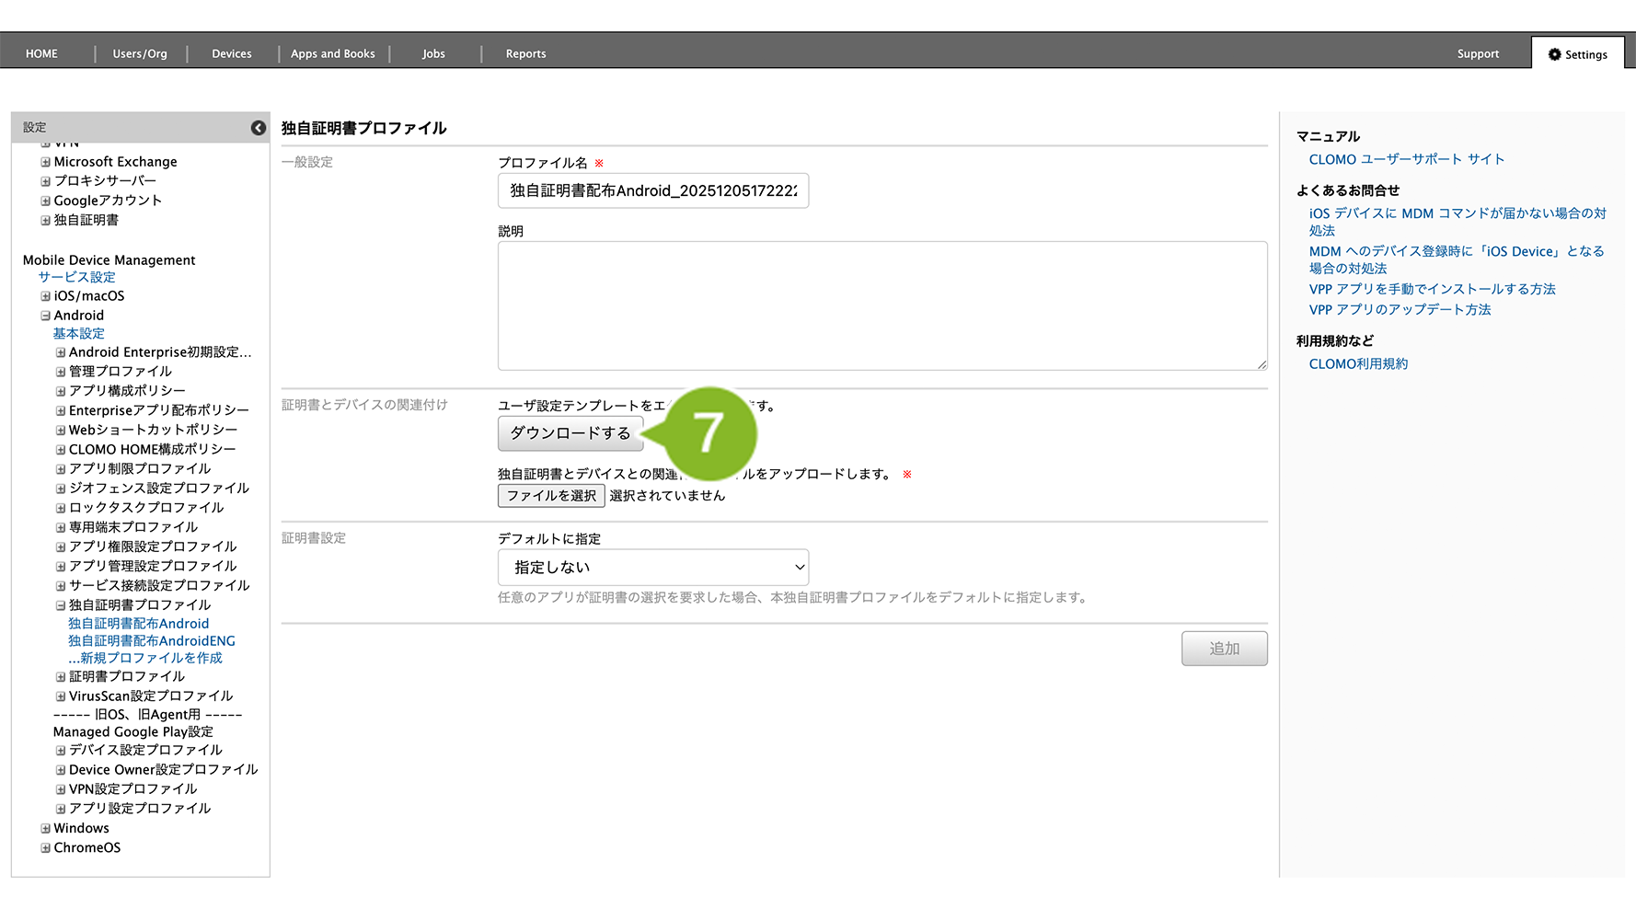The image size is (1636, 920).
Task: Open the Devices menu tab
Action: [231, 54]
